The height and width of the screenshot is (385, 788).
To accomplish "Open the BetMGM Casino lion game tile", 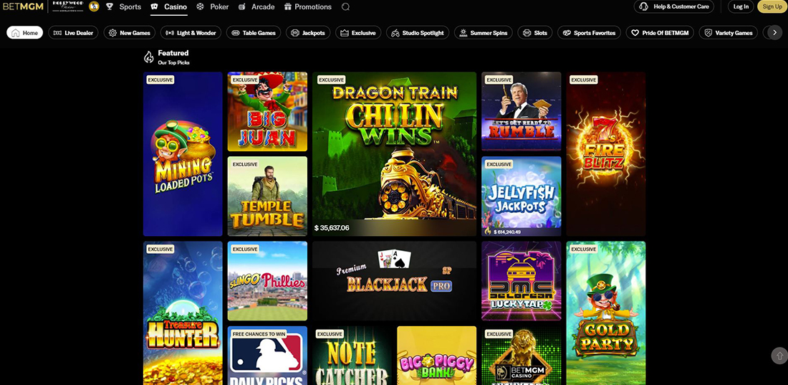I will (x=521, y=356).
